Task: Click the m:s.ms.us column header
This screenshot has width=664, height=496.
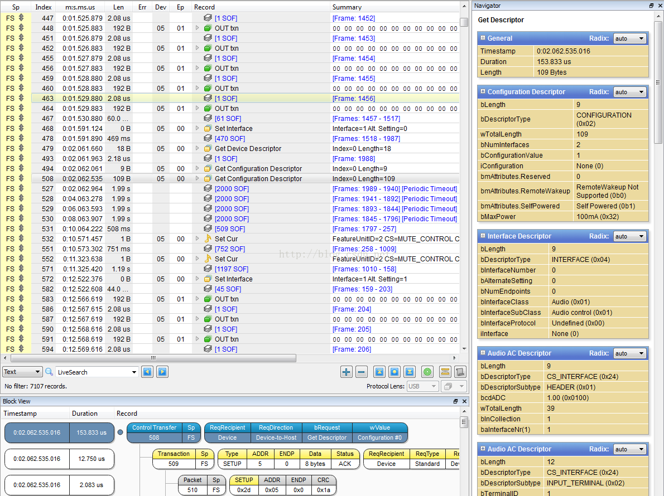Action: (x=80, y=7)
